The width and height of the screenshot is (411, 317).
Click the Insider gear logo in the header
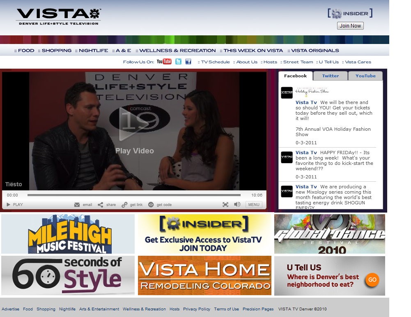pyautogui.click(x=350, y=14)
